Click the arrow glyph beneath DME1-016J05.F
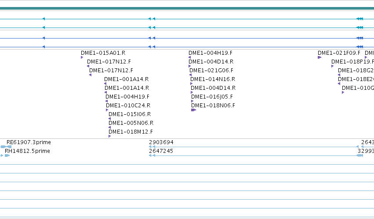 [192, 101]
